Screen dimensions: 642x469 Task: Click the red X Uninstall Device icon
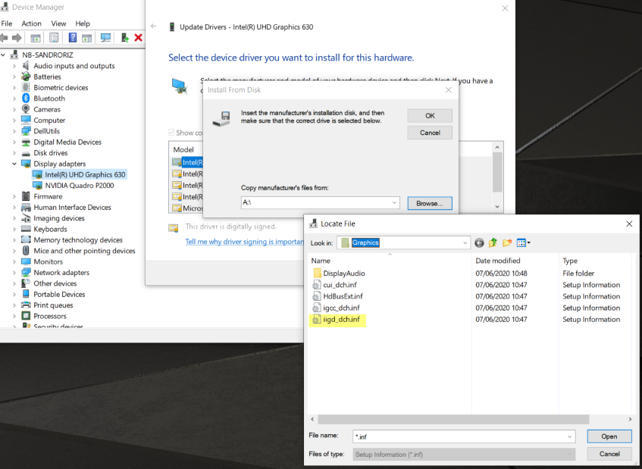(139, 38)
